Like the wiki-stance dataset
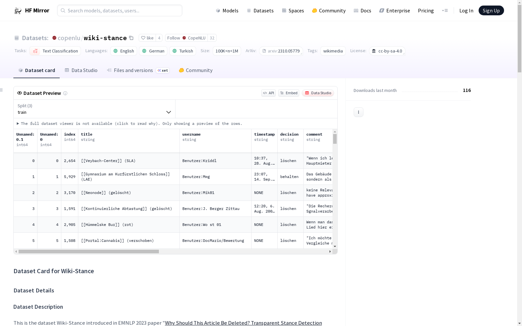The height and width of the screenshot is (326, 522). pyautogui.click(x=147, y=38)
